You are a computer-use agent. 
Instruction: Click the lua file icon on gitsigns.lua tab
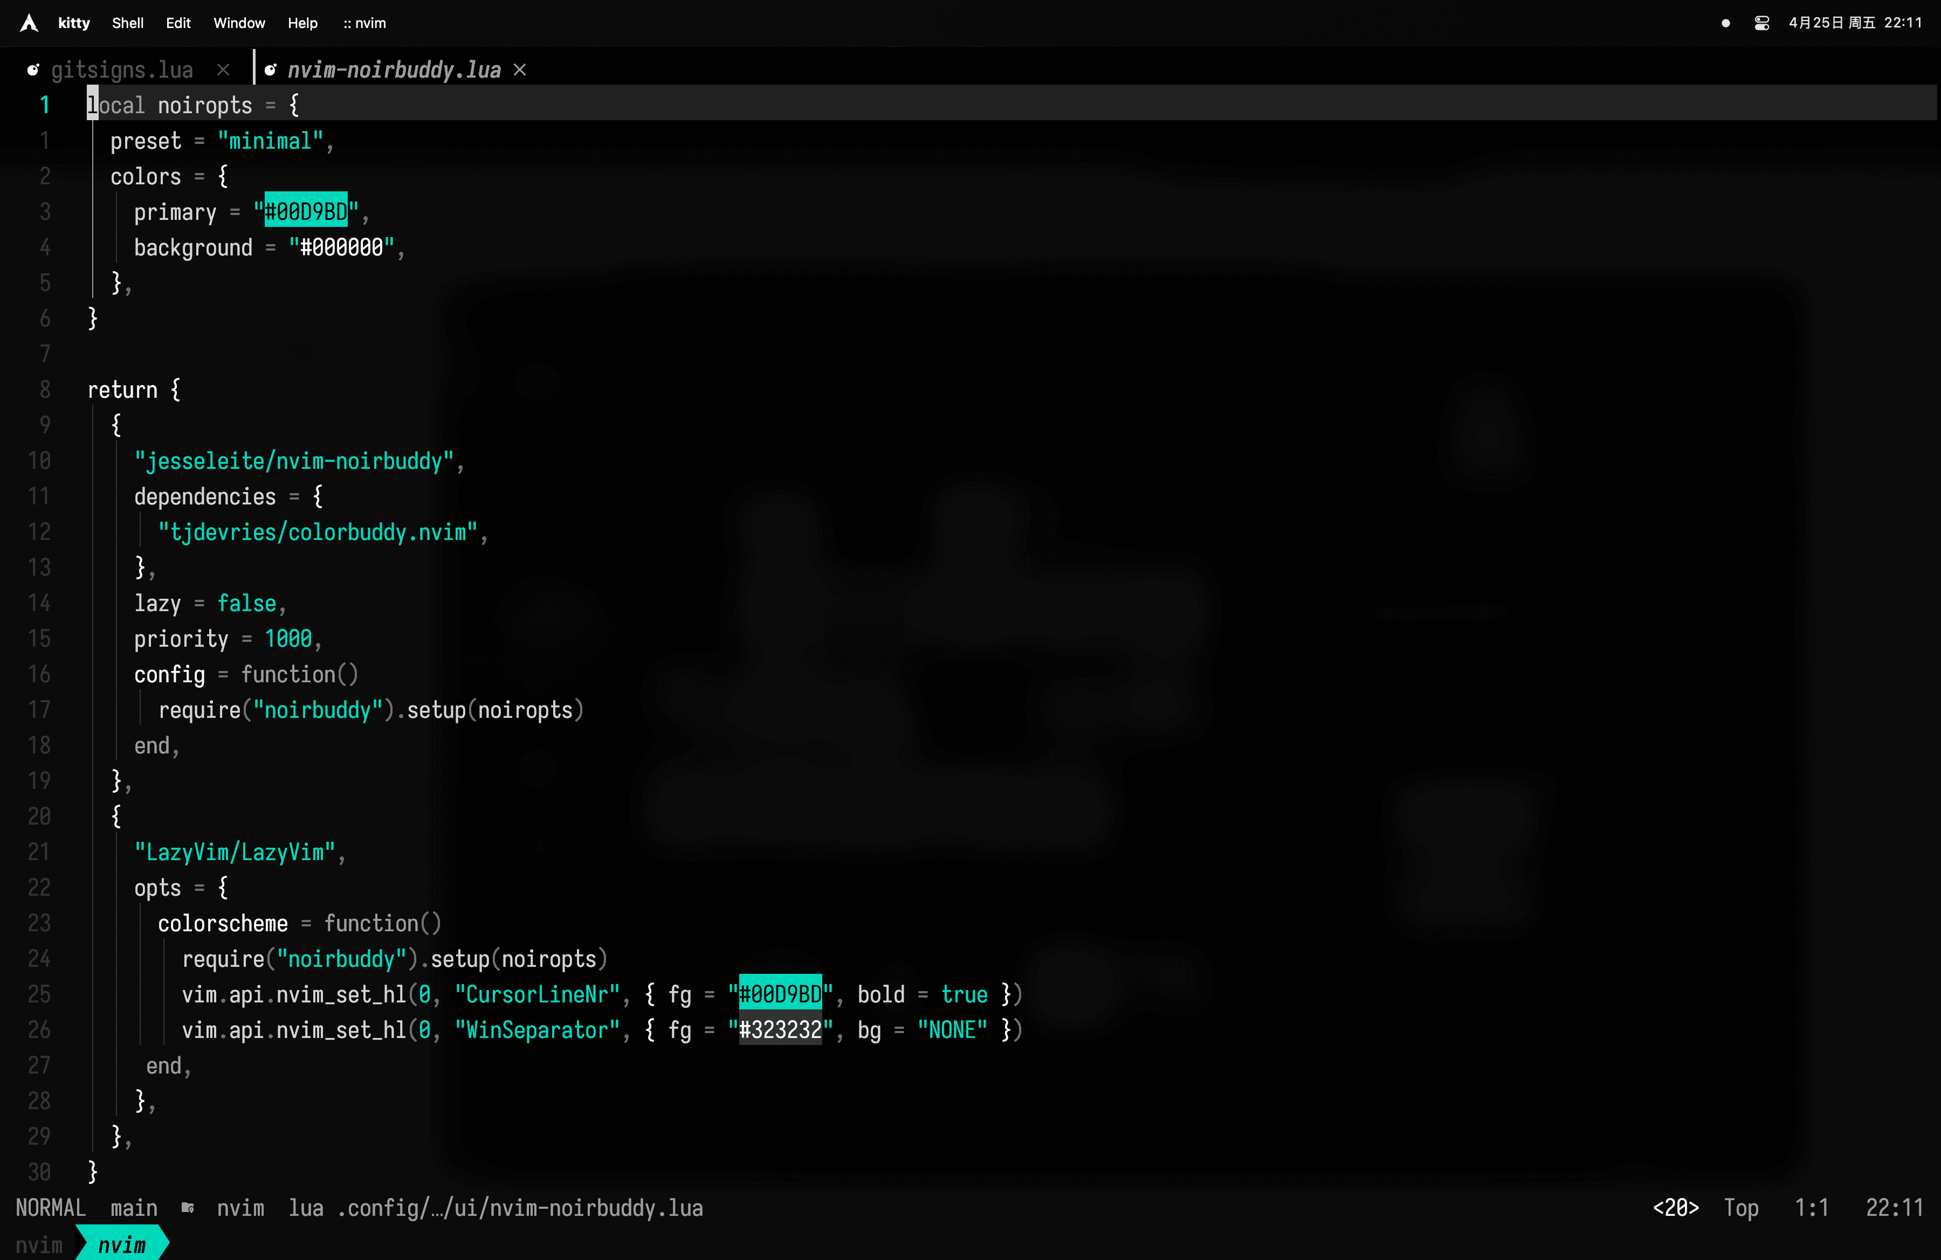(33, 70)
